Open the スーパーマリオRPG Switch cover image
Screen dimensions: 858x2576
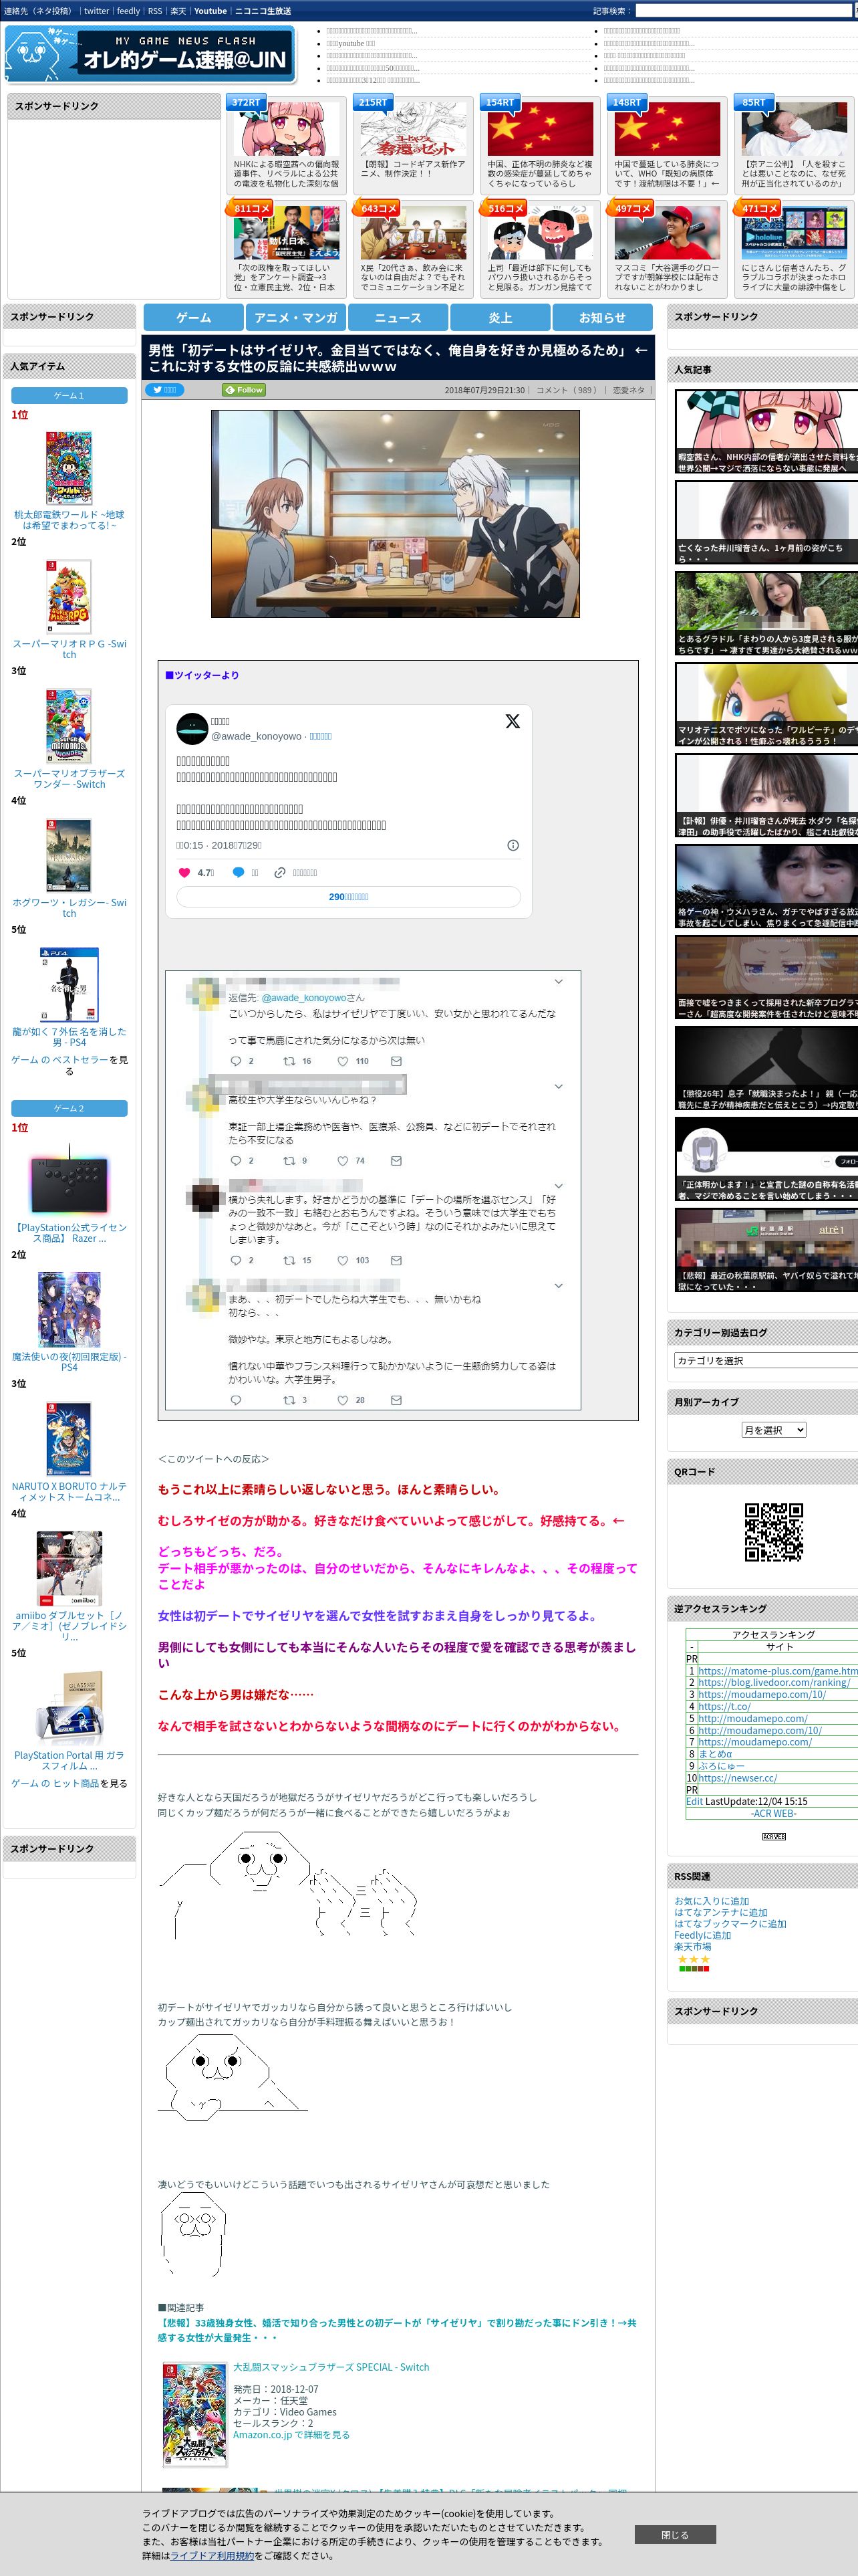[69, 597]
